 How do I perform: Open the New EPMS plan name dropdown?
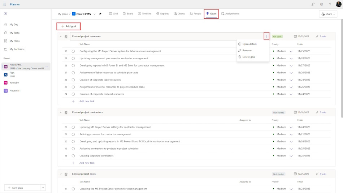pos(95,14)
